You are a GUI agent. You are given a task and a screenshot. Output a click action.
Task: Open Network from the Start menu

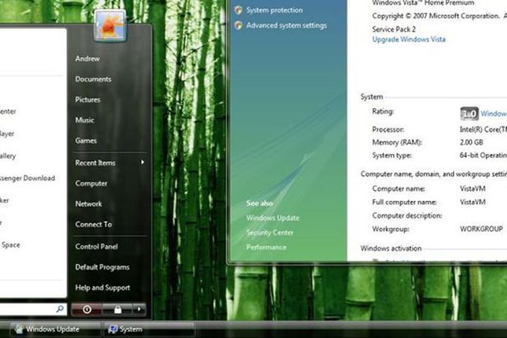[89, 203]
